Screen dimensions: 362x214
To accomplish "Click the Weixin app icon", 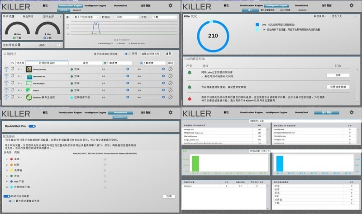I will click(29, 90).
